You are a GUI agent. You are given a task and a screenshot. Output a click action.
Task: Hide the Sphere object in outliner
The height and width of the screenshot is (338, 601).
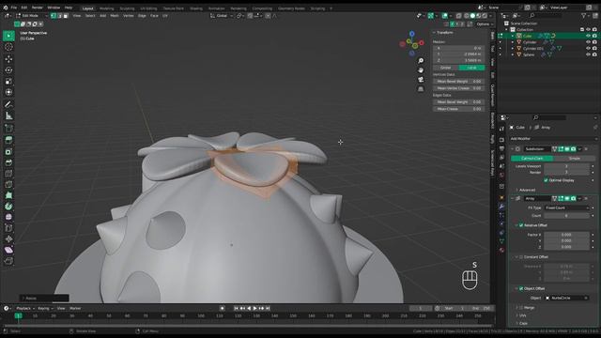[588, 54]
